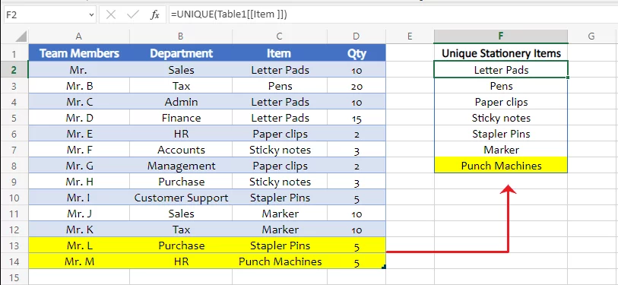Select row 2 header
Screen dimensions: 618x285
pyautogui.click(x=14, y=70)
